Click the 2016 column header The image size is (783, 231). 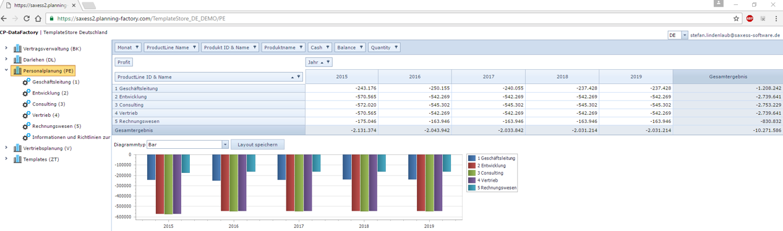point(415,77)
